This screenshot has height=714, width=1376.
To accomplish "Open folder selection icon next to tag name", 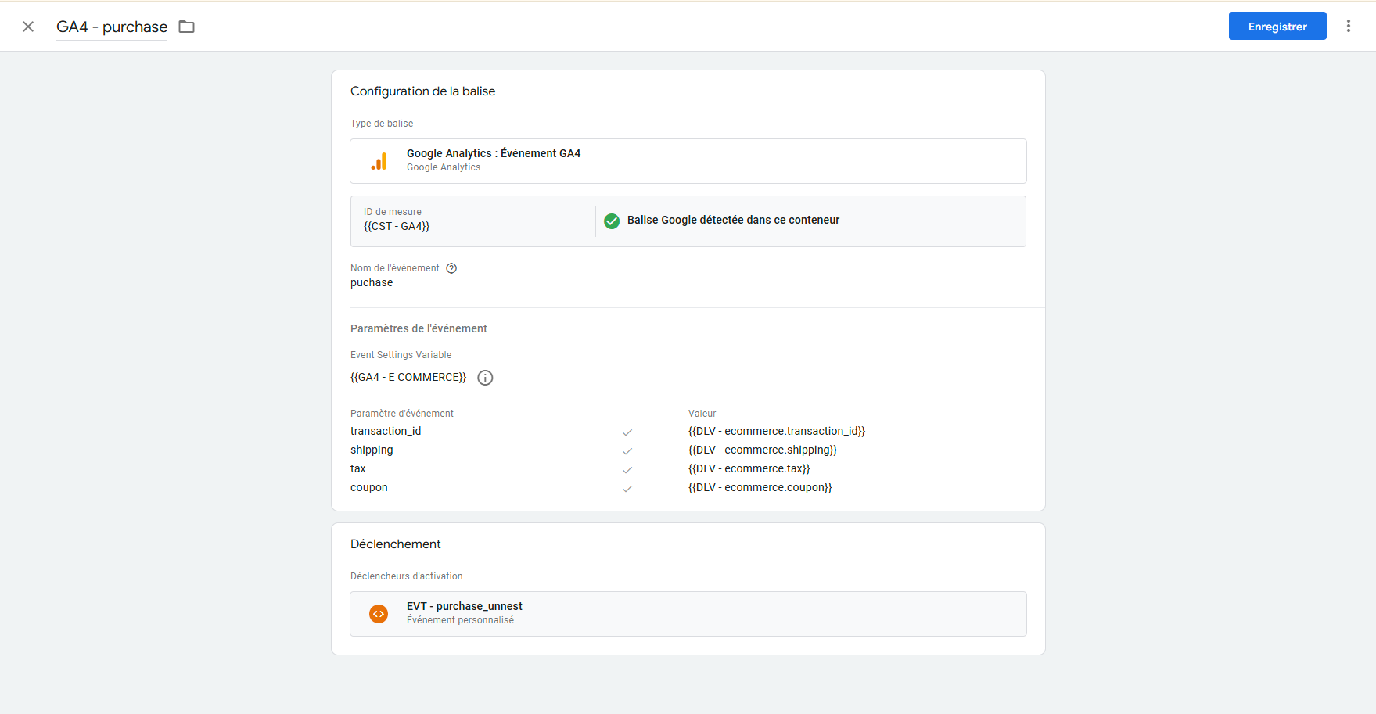I will (x=186, y=27).
